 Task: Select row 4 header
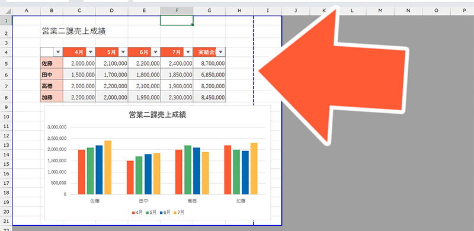click(x=6, y=52)
